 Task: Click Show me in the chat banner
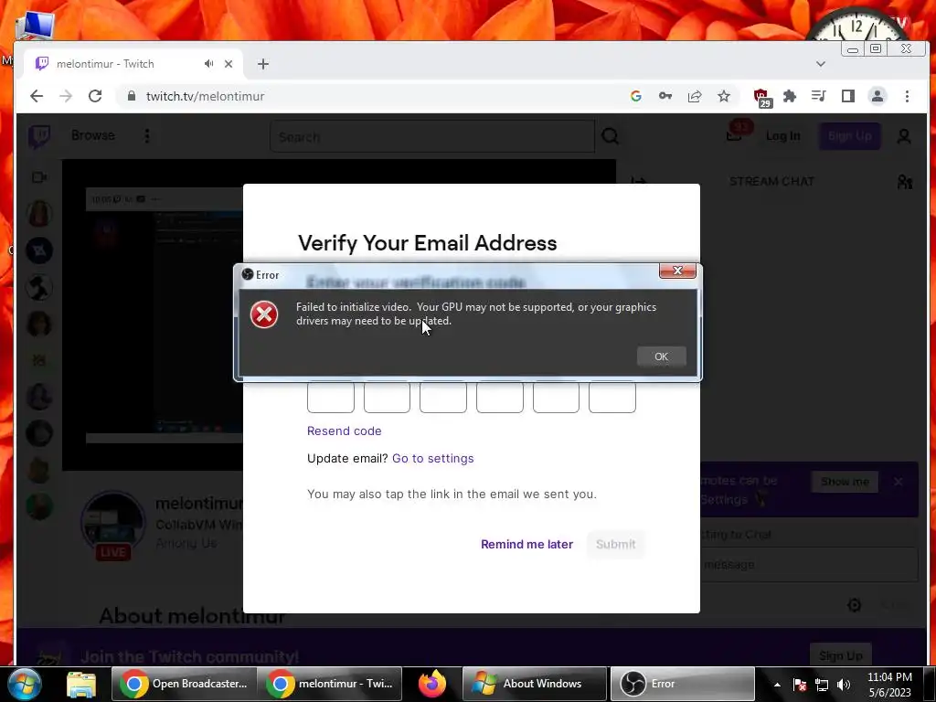844,482
